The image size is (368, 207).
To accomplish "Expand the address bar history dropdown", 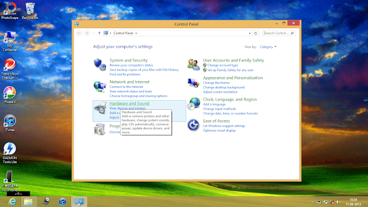I will point(250,33).
